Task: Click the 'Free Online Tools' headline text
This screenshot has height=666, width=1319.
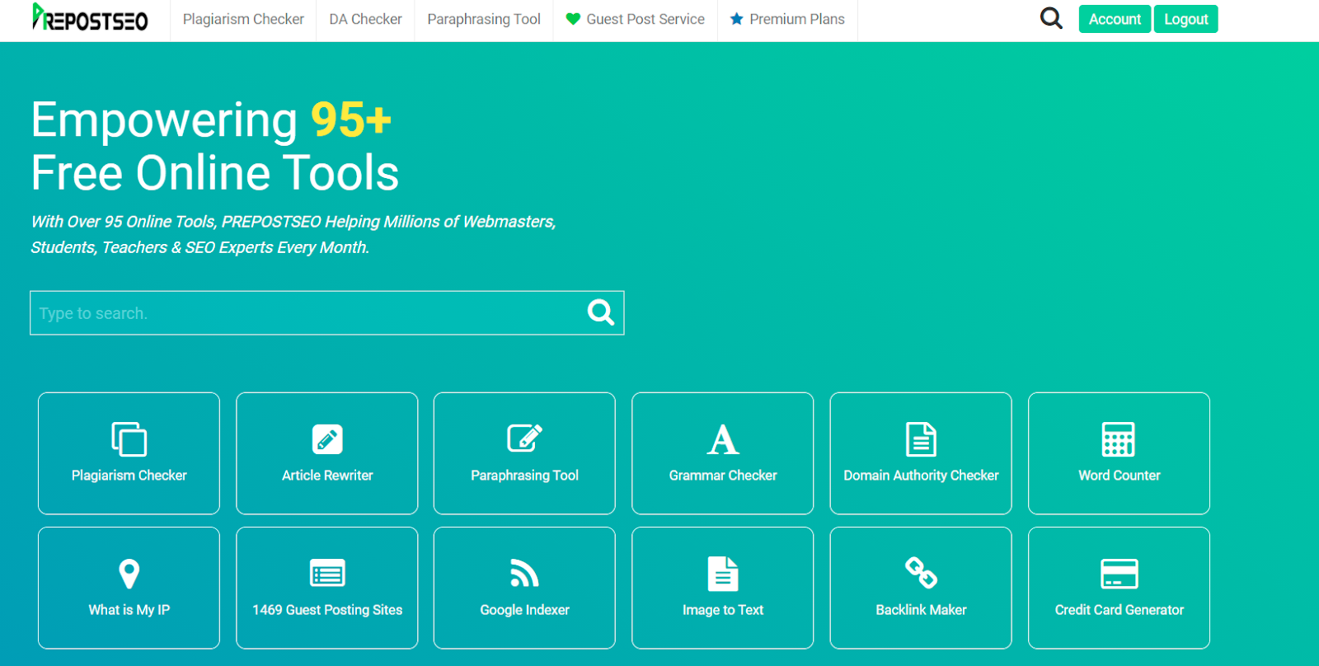Action: pos(215,173)
